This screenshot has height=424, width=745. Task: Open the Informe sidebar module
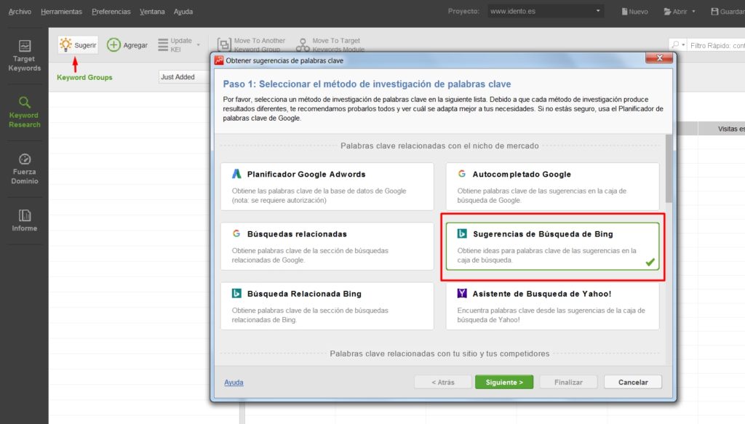tap(24, 220)
